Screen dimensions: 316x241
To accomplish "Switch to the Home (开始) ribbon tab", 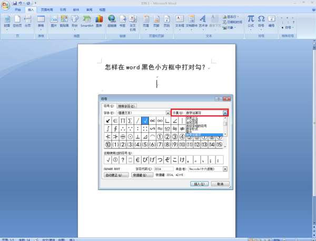I will [x=18, y=9].
